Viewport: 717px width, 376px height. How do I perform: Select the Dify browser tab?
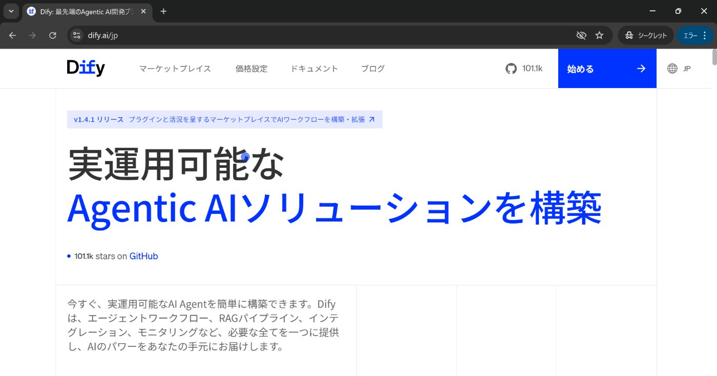pyautogui.click(x=88, y=11)
